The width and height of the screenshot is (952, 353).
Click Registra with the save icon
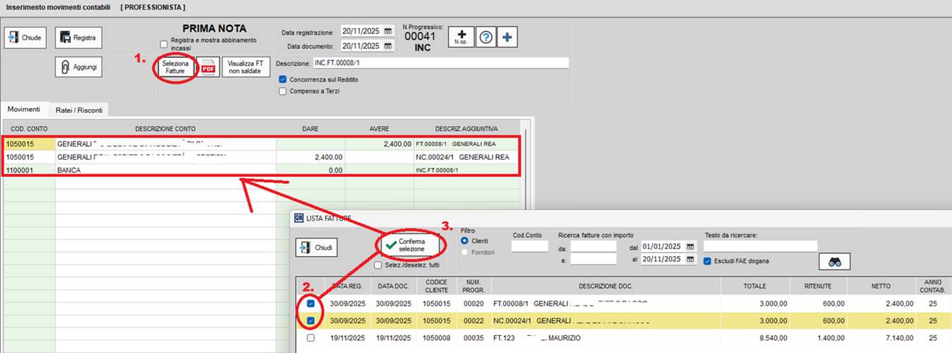(78, 37)
